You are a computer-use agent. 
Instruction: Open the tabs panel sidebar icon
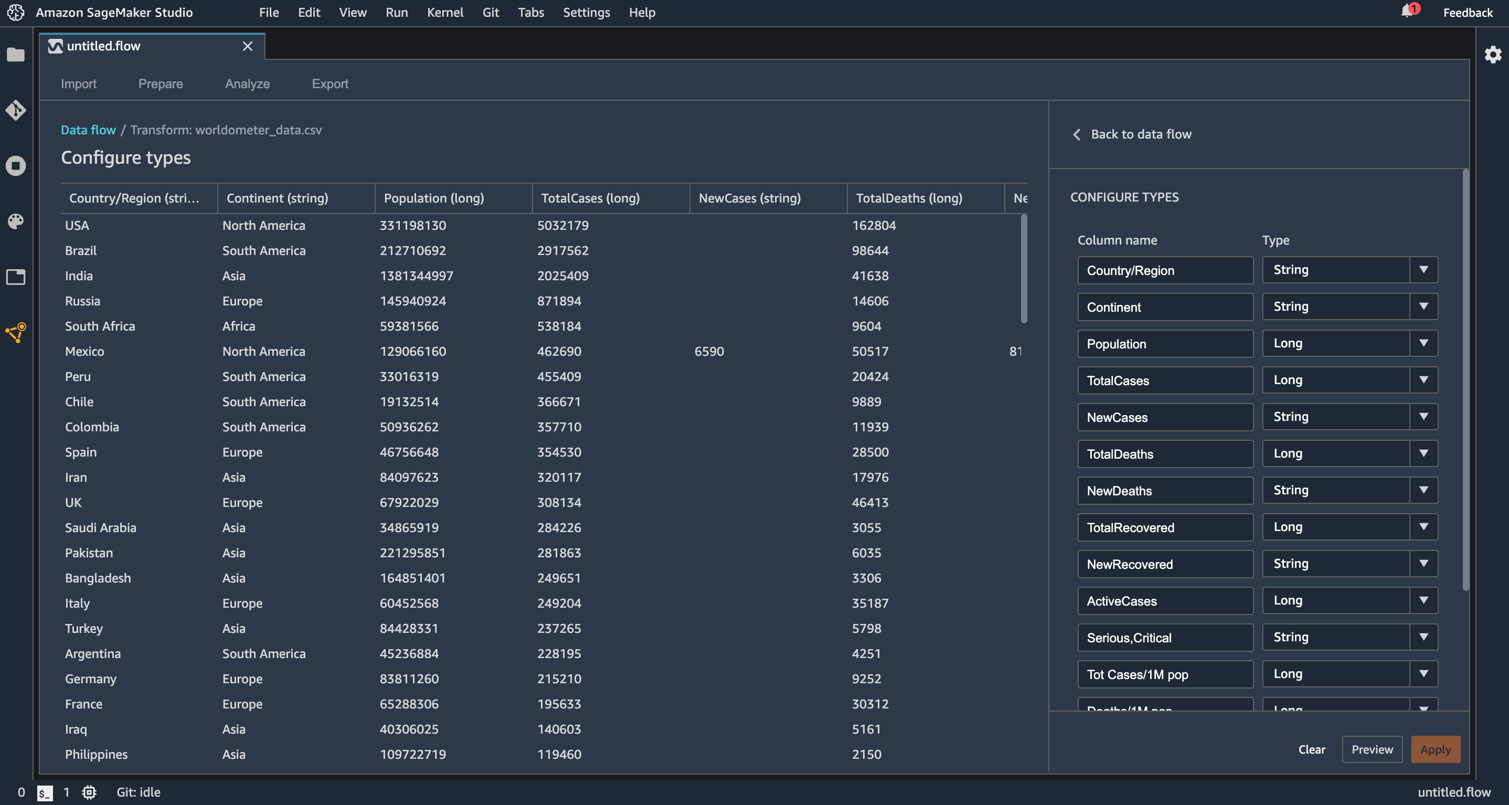[x=16, y=277]
